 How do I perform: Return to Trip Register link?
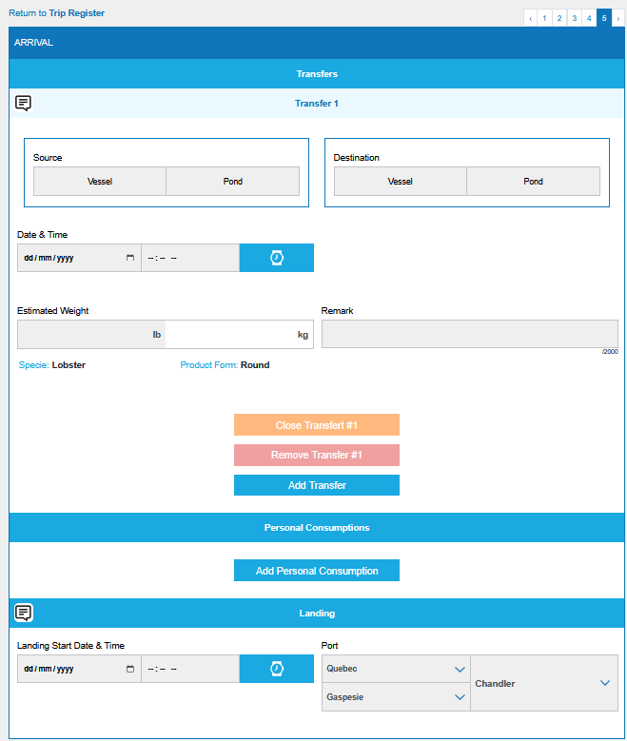(x=57, y=13)
